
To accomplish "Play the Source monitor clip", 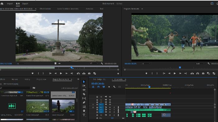I will pos(61,73).
